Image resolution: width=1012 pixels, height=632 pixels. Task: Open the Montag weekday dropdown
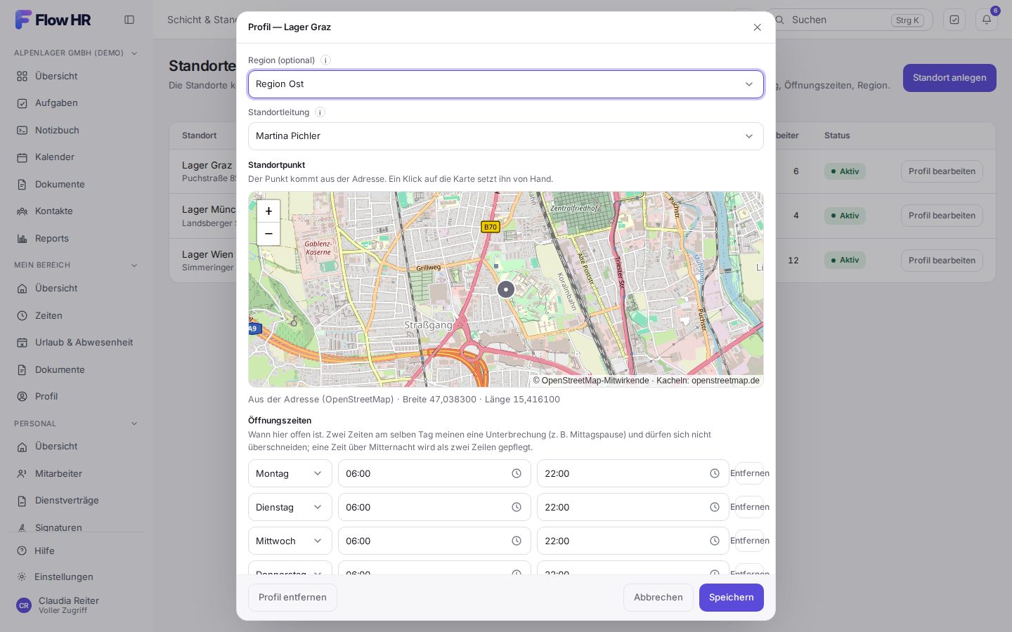click(290, 473)
